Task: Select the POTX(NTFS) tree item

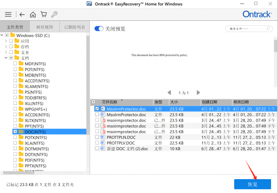Action: 36,138
